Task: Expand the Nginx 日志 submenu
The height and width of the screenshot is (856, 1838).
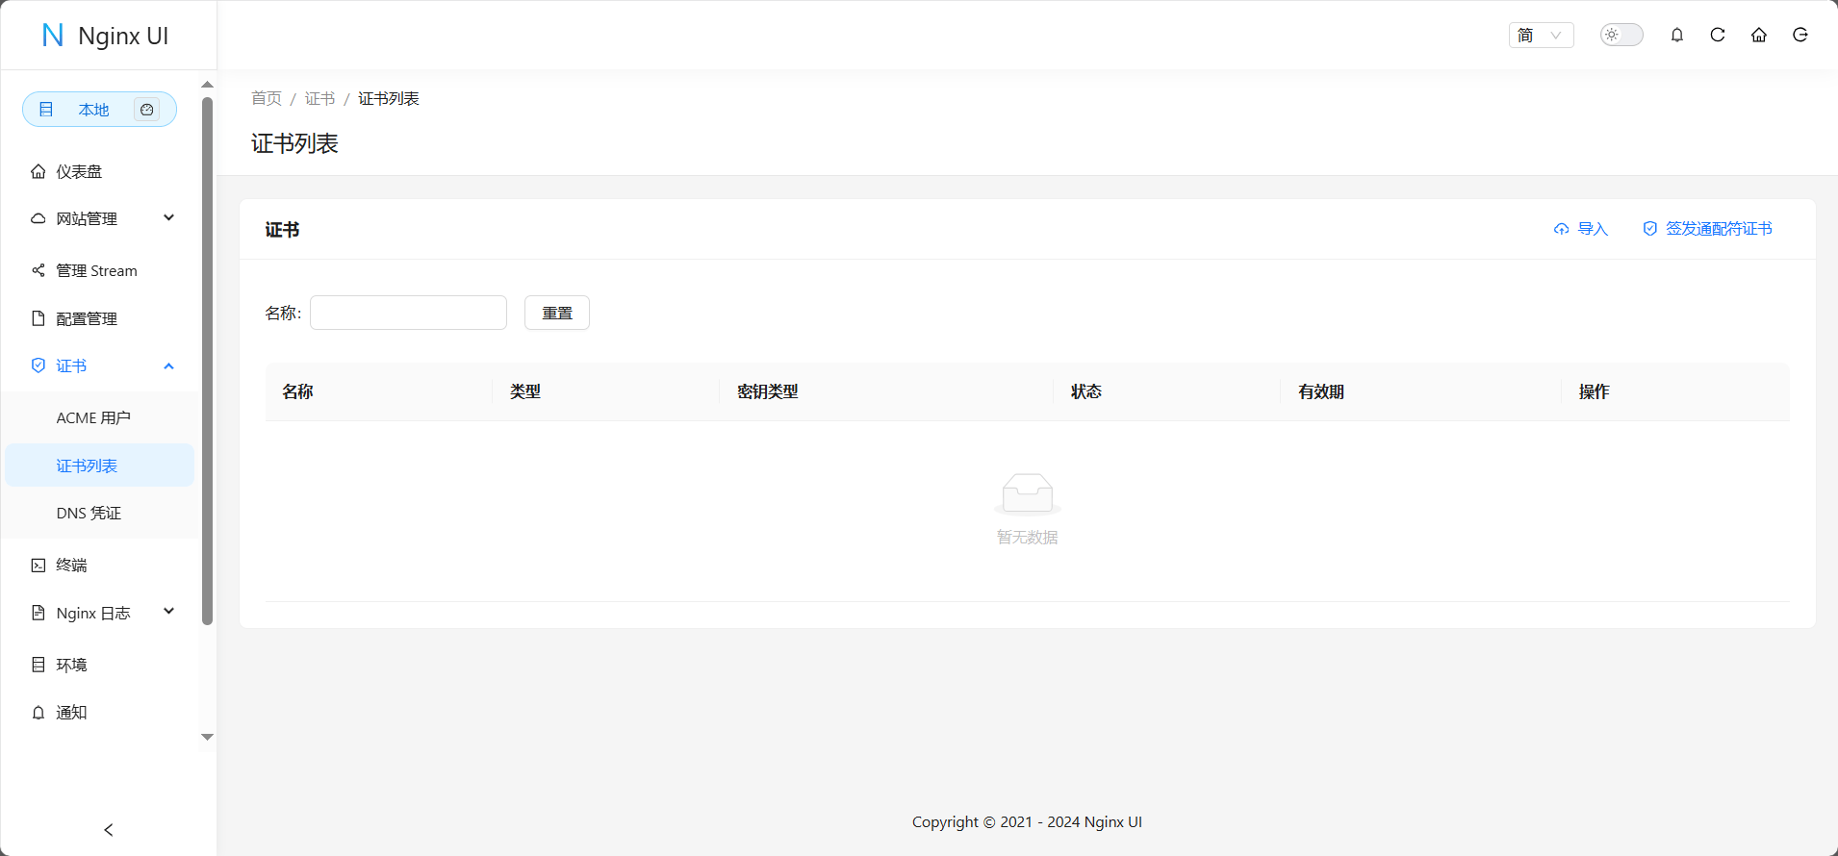Action: point(101,614)
